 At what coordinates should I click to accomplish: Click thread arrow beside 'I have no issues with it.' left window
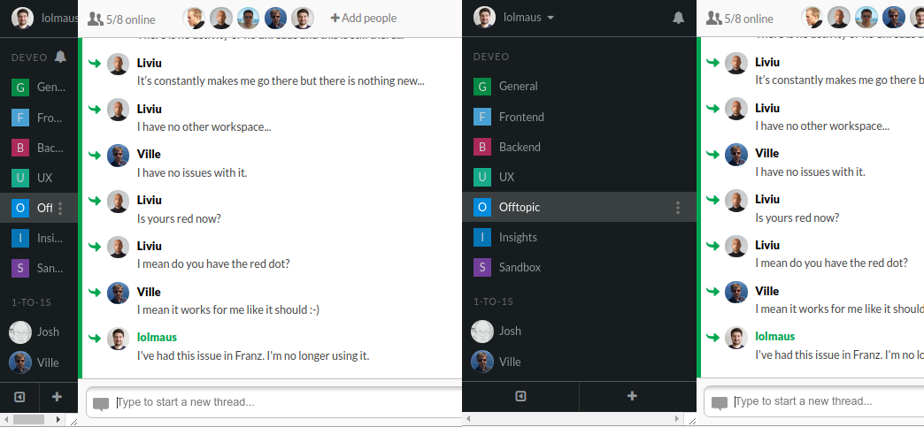[95, 155]
